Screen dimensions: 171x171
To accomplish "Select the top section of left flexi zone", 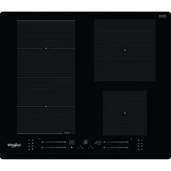I will pos(46,34).
